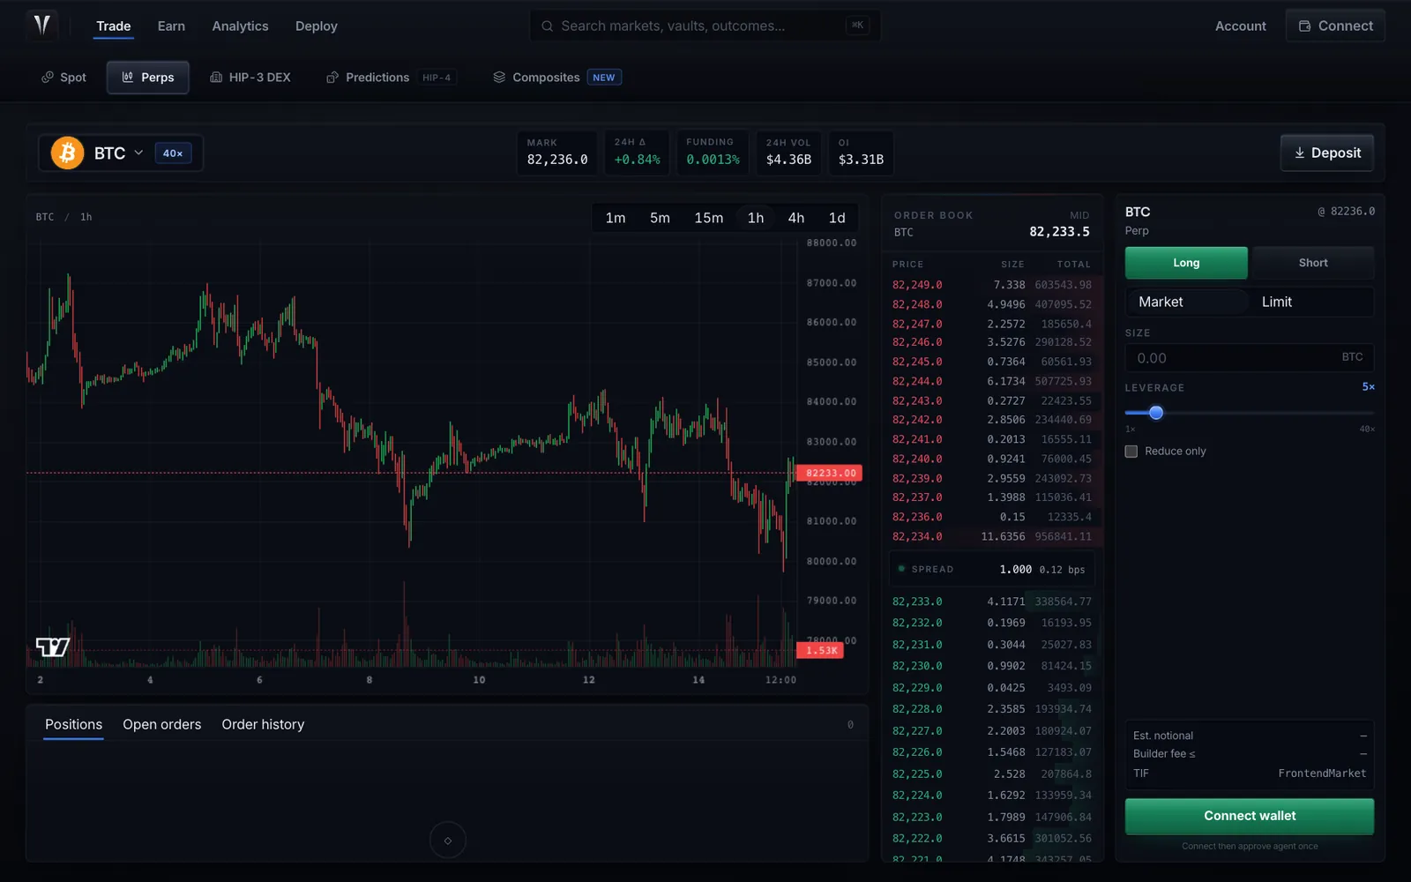
Task: Click bid price 82,233.0 in order book
Action: (917, 602)
